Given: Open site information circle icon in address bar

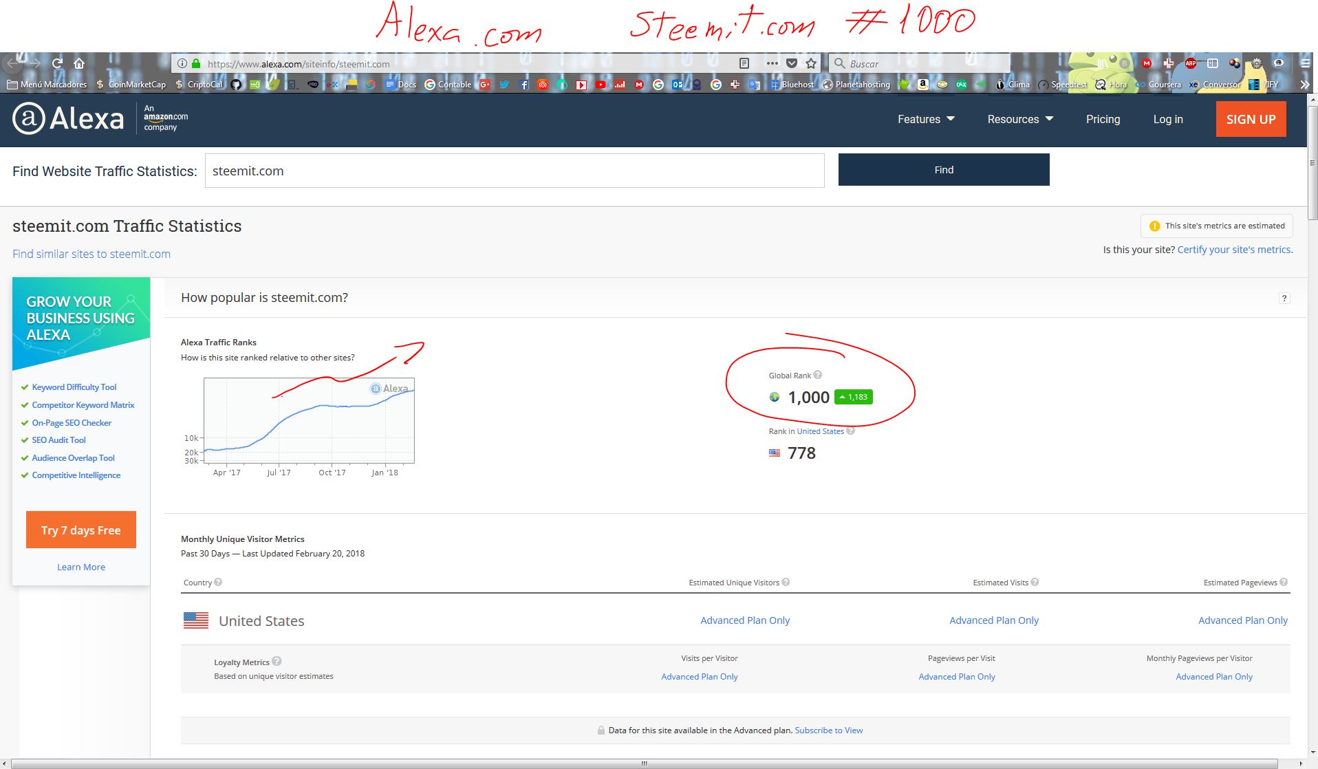Looking at the screenshot, I should coord(182,63).
